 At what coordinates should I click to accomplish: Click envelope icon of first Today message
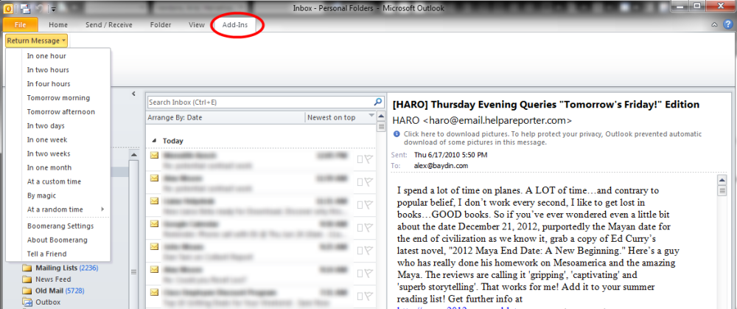(155, 155)
